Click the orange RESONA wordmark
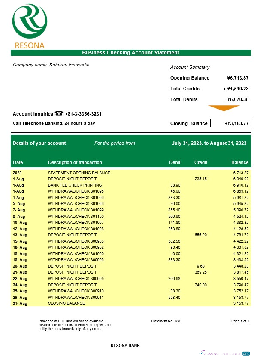Image resolution: width=254 pixels, height=360 pixels. point(30,45)
